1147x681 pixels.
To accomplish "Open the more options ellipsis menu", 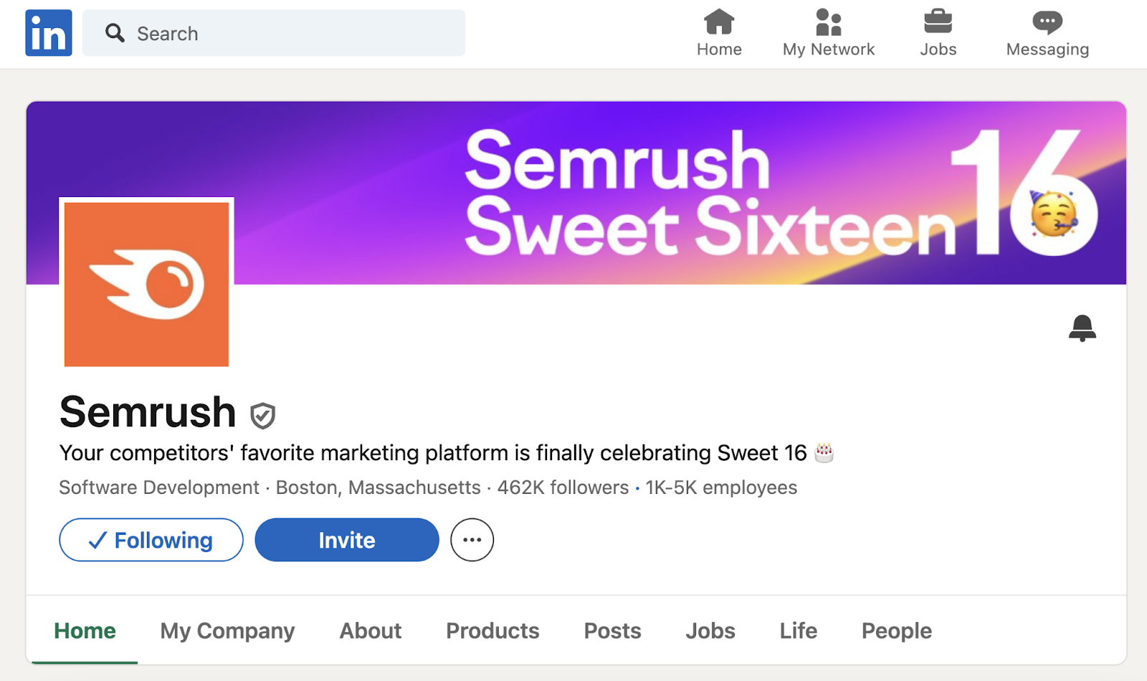I will (472, 540).
